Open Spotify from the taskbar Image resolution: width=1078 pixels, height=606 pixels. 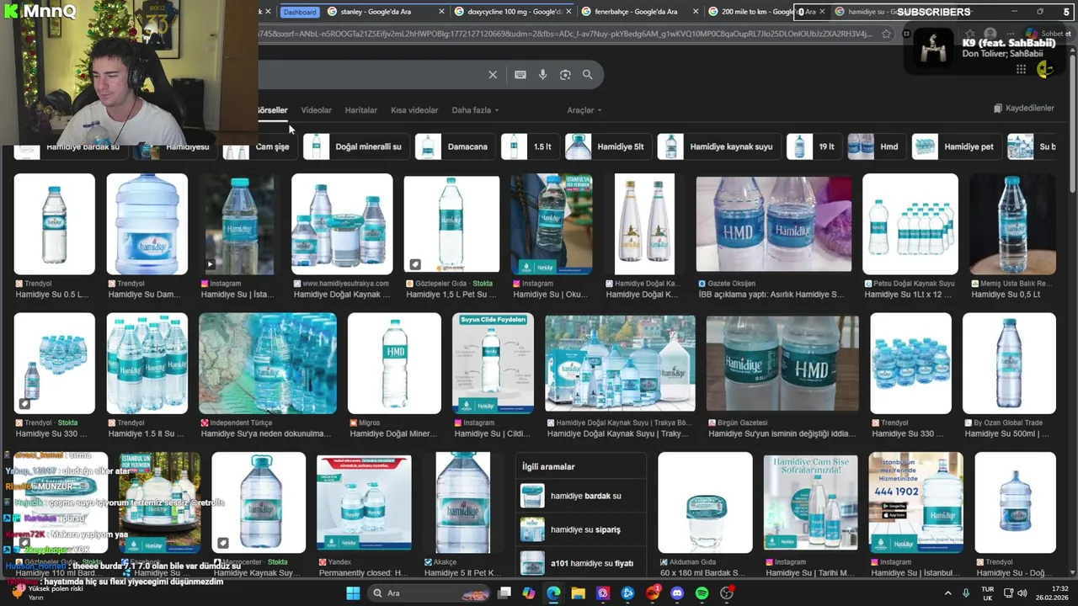[x=702, y=593]
